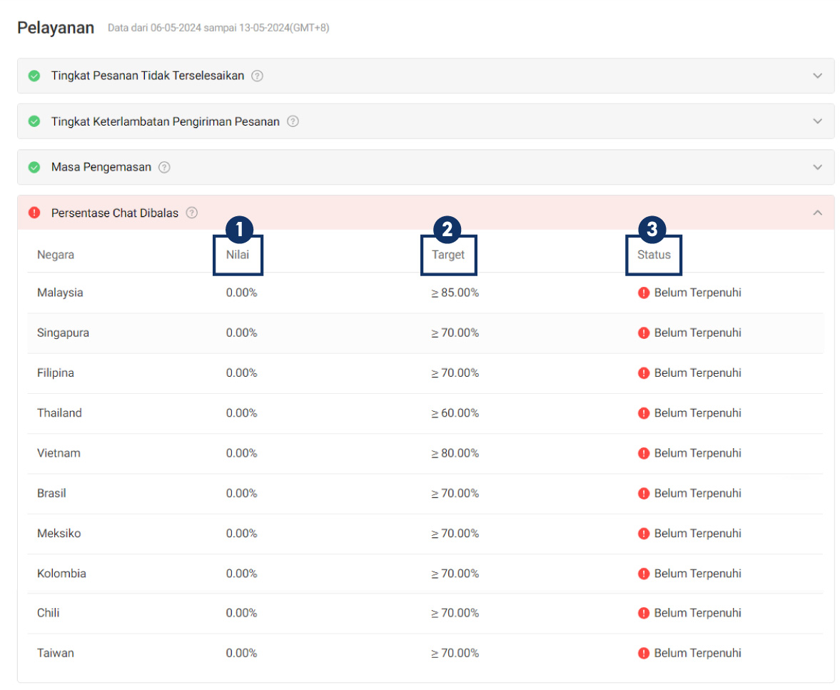Image resolution: width=840 pixels, height=690 pixels.
Task: Click Tingkat Keterlambatan Pengiriman Pesanan title
Action: pyautogui.click(x=166, y=122)
